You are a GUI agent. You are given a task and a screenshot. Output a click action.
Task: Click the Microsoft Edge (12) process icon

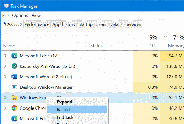(14, 56)
